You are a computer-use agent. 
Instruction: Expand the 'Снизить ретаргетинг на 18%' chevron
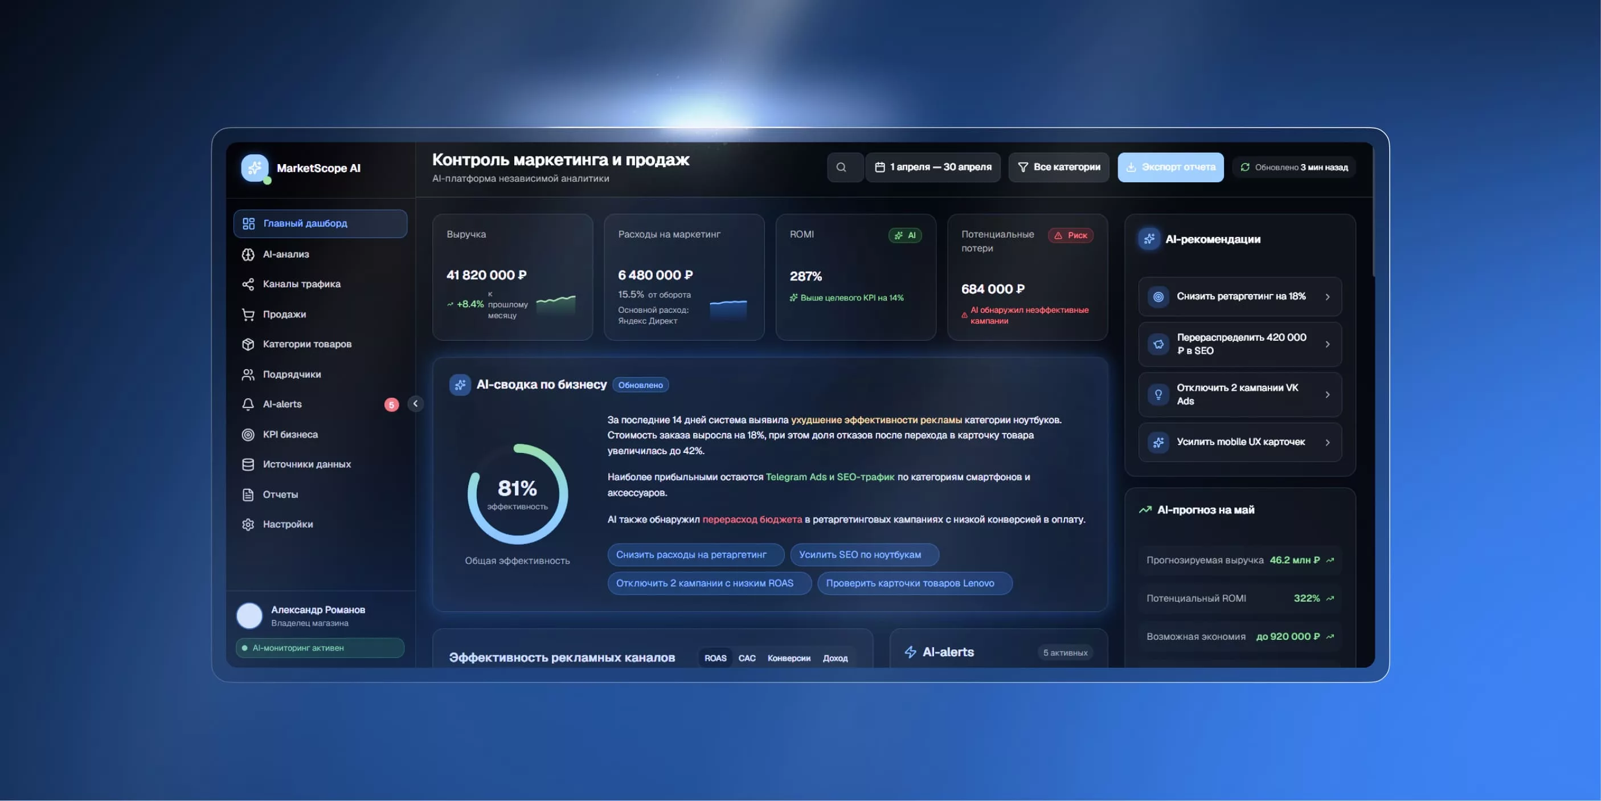coord(1328,297)
